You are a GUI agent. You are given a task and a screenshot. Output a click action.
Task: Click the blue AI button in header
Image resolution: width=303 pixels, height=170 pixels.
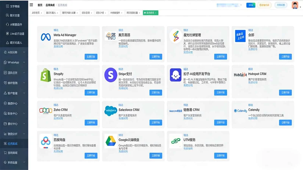coord(251,5)
